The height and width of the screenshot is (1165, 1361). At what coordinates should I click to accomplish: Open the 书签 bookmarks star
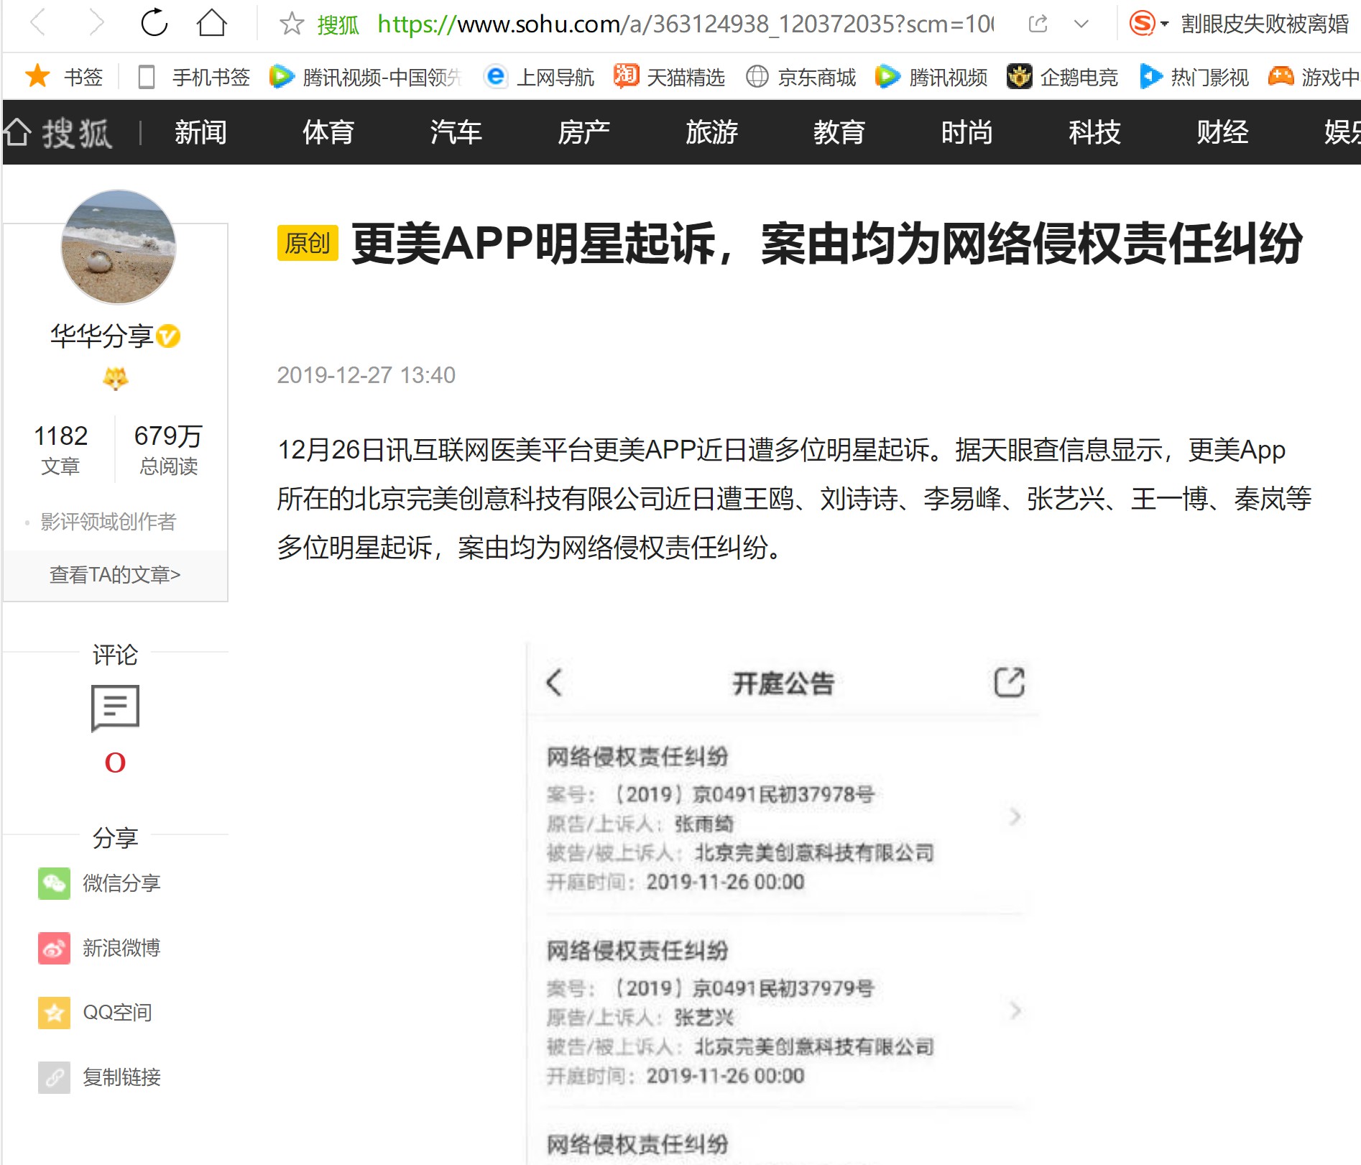click(64, 76)
